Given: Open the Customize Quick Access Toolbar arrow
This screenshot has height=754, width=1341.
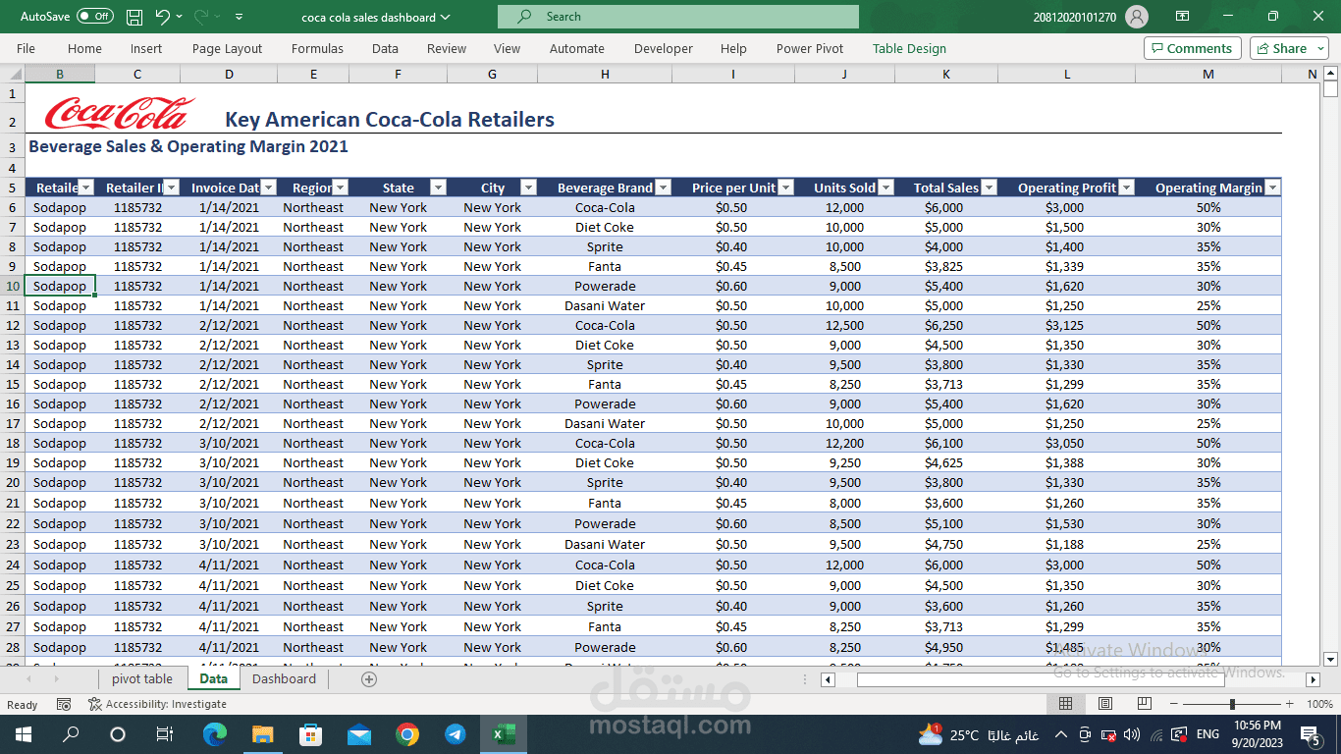Looking at the screenshot, I should [240, 17].
